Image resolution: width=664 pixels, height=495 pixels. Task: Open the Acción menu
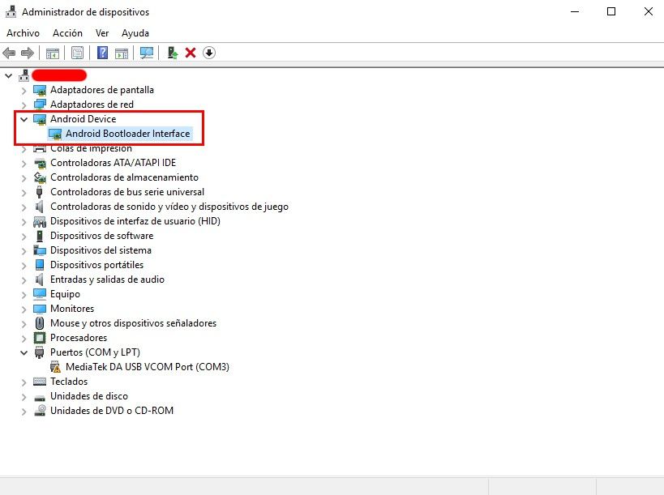67,33
